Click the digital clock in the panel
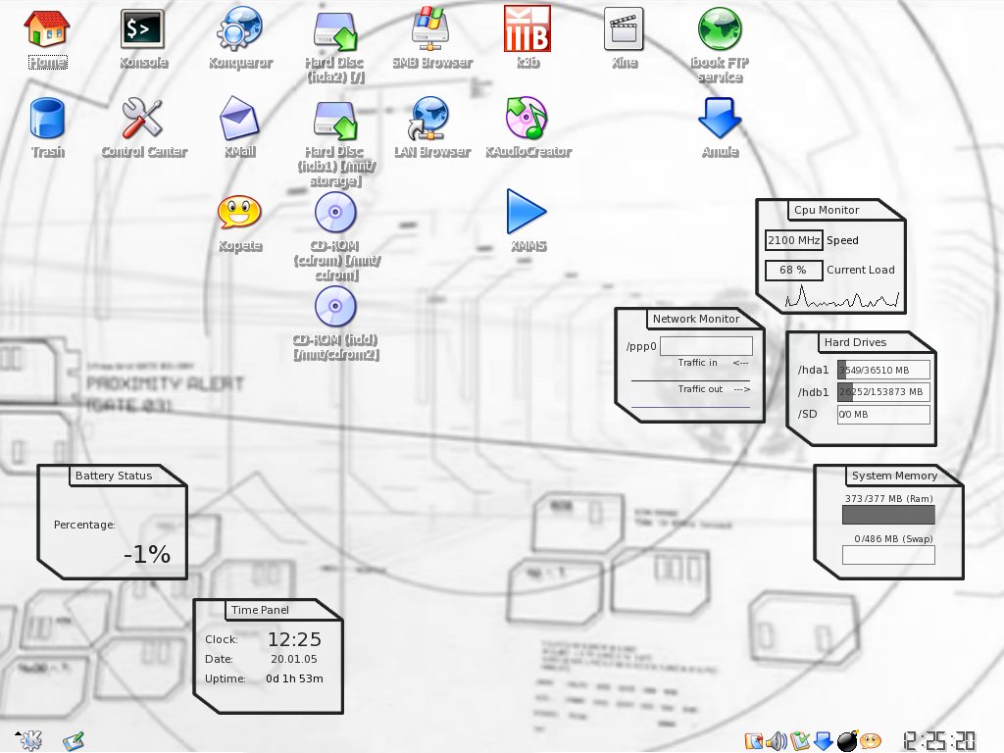The height and width of the screenshot is (753, 1004). 939,741
